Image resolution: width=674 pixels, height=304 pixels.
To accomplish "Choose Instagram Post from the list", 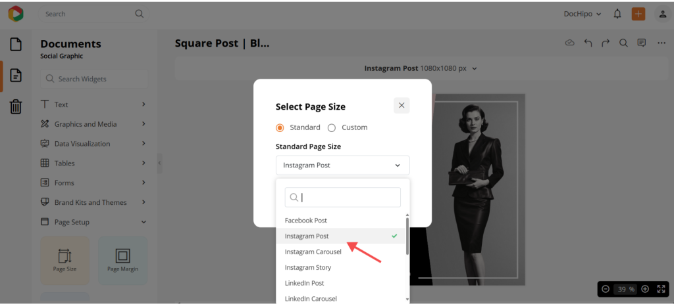I will (340, 236).
